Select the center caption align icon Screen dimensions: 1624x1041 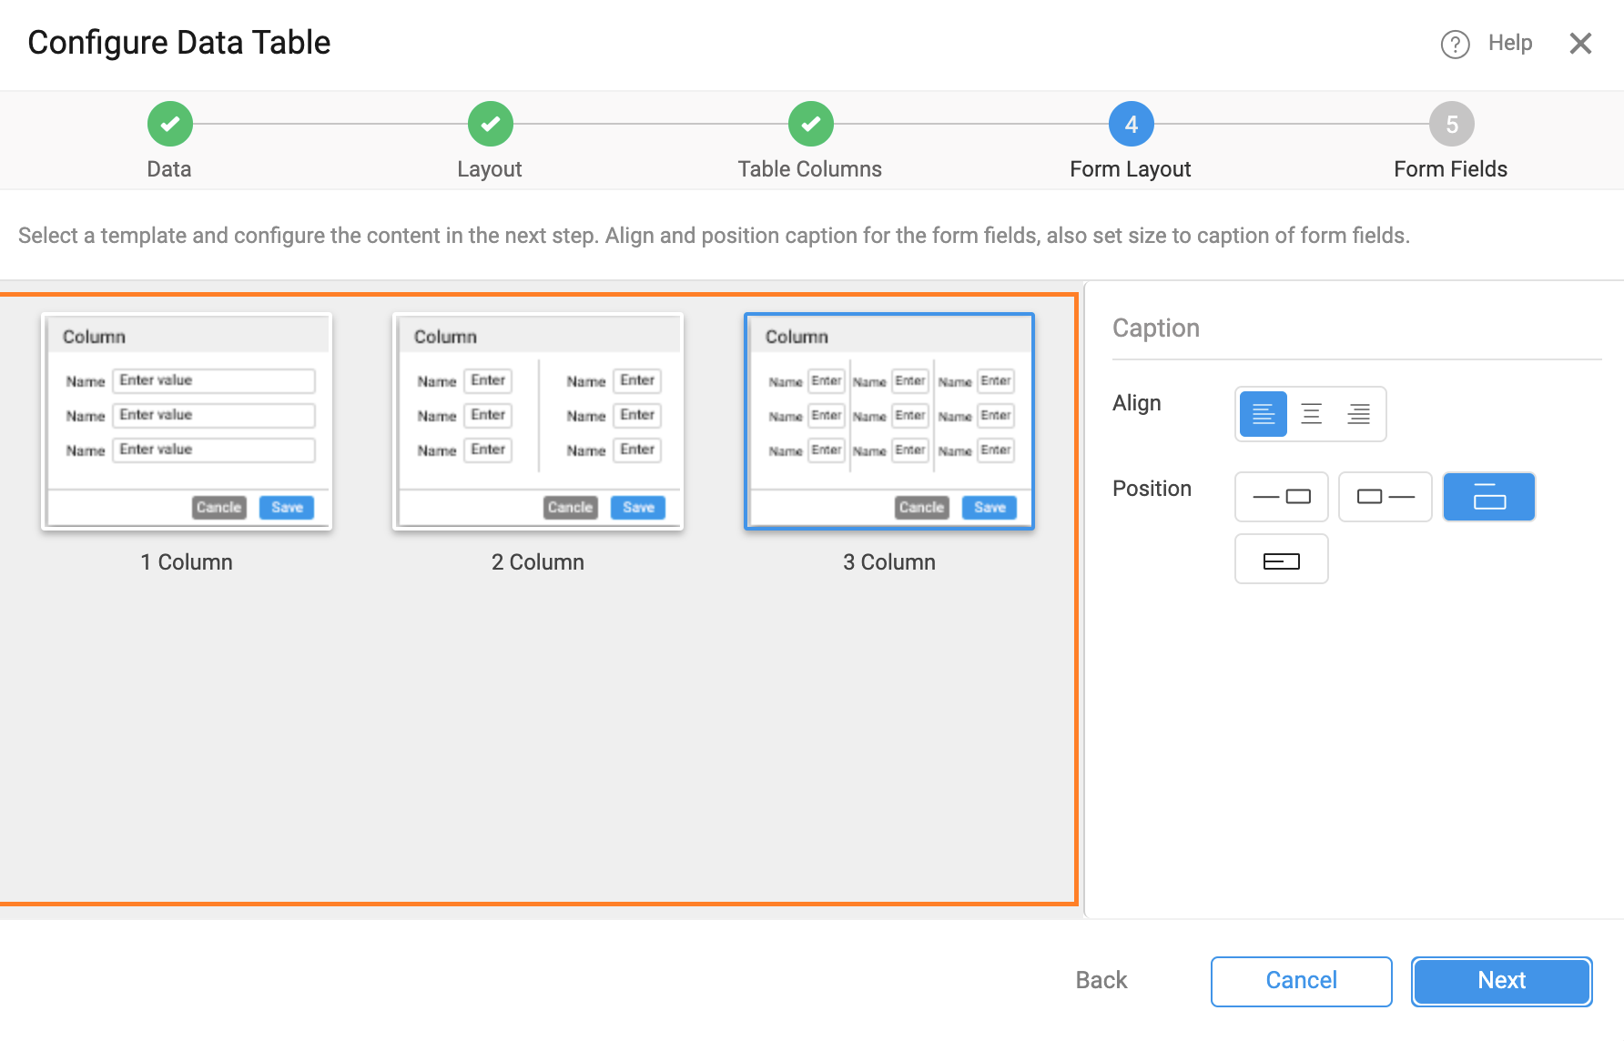tap(1311, 414)
